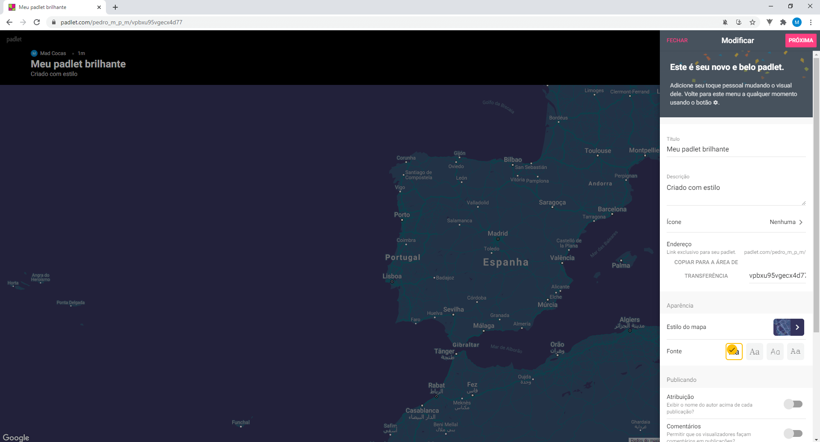
Task: Click the address bar URL
Action: (x=121, y=22)
